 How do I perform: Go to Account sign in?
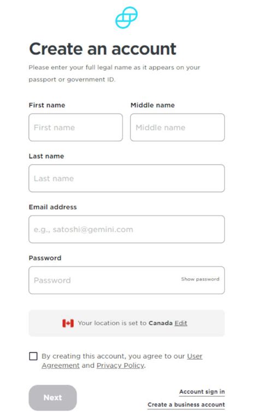[202, 392]
